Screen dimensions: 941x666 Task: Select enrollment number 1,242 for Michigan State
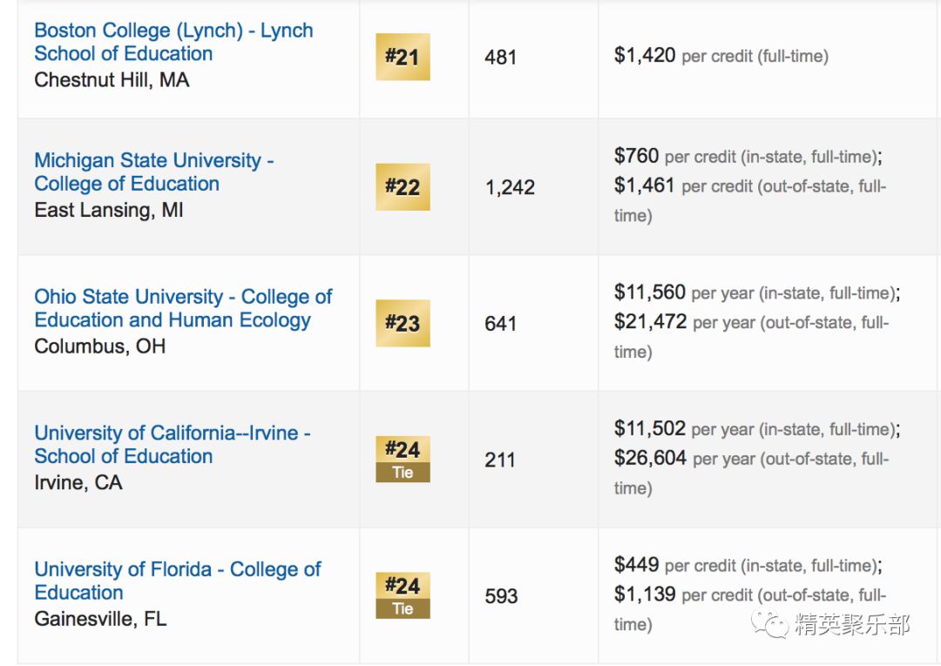[x=510, y=188]
